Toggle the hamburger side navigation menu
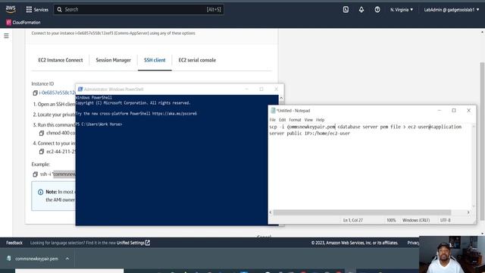 6,36
